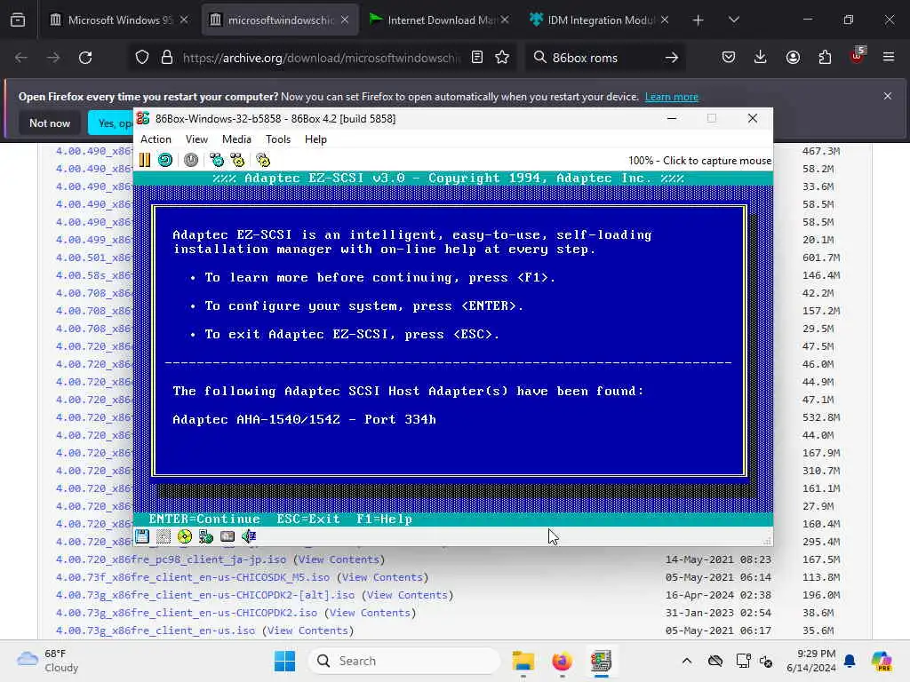Image resolution: width=910 pixels, height=682 pixels.
Task: Open 86Box machine settings gear icon
Action: pos(263,160)
